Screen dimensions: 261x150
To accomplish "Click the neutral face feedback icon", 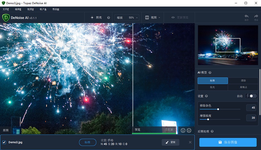I will point(189,130).
